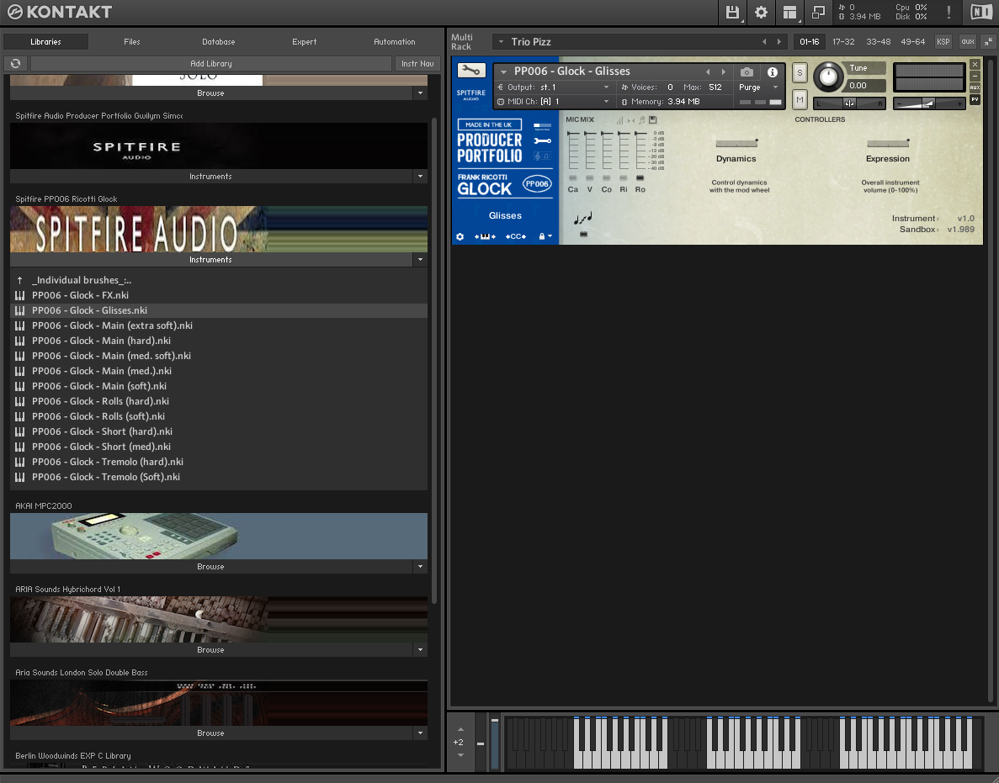
Task: Open the ostinatum notation panel icon
Action: (542, 156)
